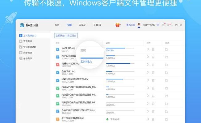201x123 pixels.
Task: Open folder of 4.98MB/s row
Action: tap(166, 88)
